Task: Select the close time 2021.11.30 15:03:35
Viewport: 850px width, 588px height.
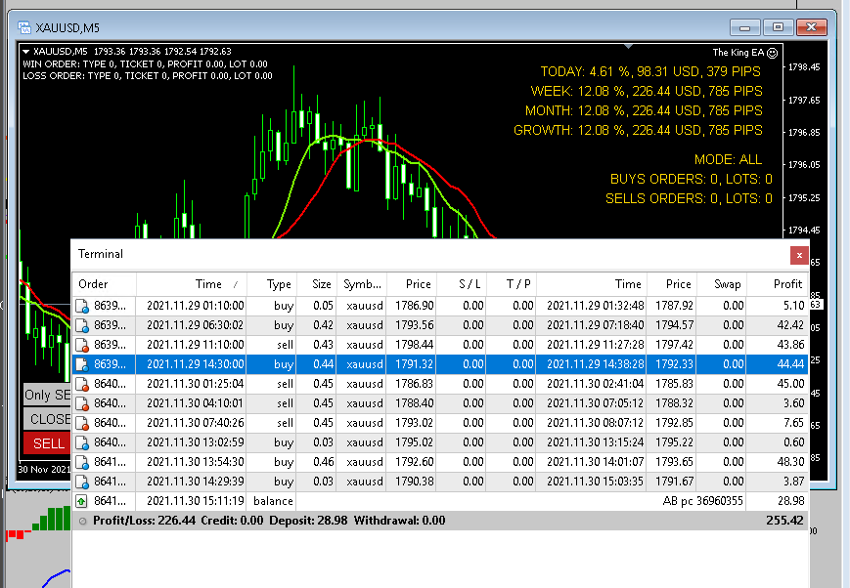Action: pos(595,481)
